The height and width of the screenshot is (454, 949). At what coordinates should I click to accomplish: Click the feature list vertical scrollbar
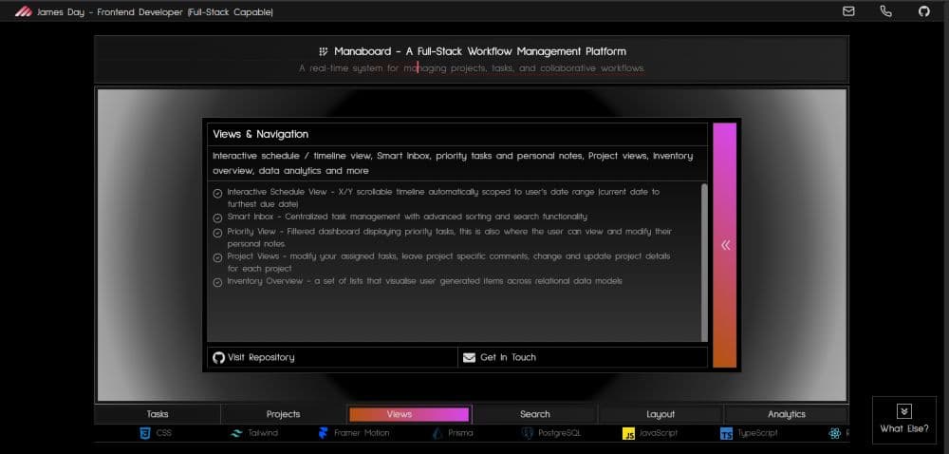click(704, 262)
